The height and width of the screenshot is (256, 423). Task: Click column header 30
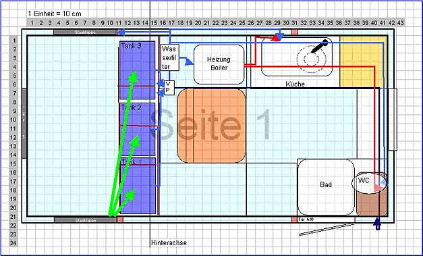286,23
